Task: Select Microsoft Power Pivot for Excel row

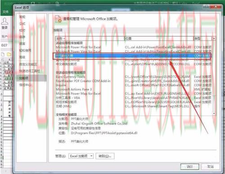Action: 134,47
